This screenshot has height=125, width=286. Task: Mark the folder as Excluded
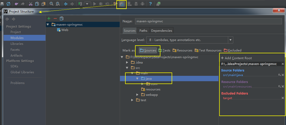coord(233,50)
